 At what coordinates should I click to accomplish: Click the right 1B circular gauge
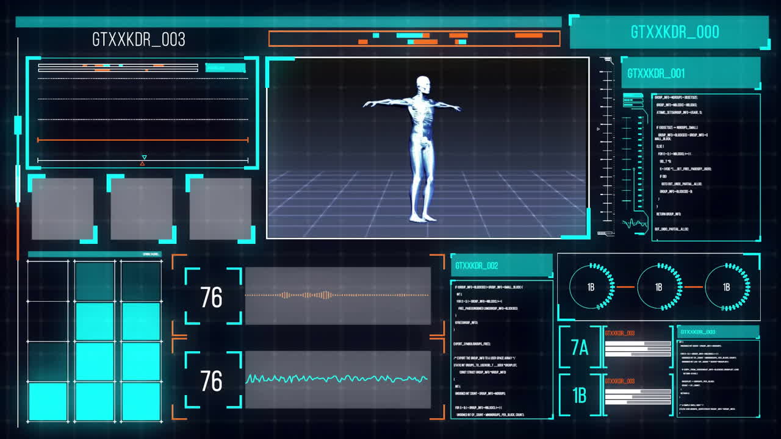[x=726, y=287]
